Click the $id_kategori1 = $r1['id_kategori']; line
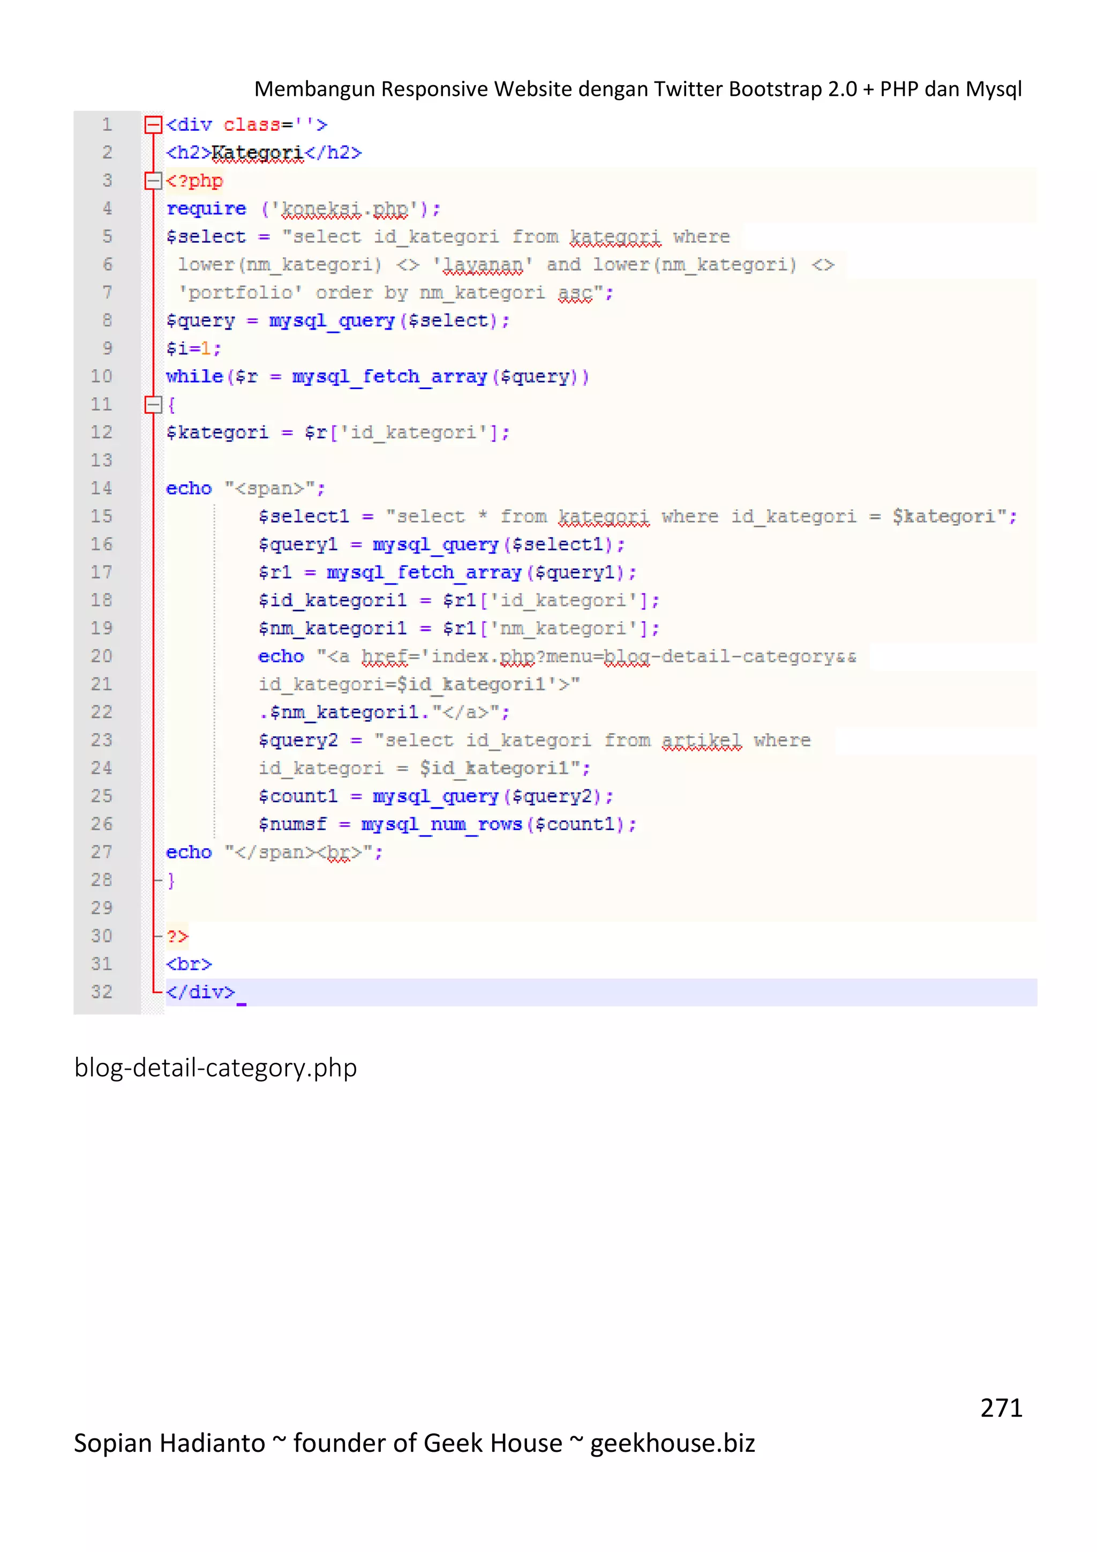1097x1552 pixels. [x=459, y=600]
